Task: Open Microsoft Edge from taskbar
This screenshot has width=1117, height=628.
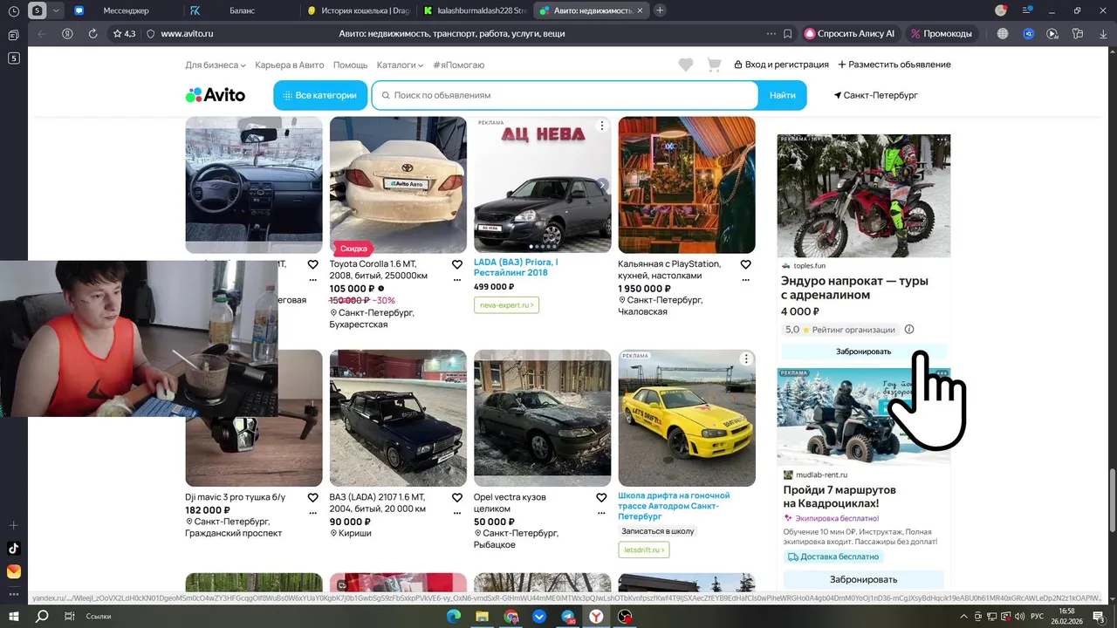Action: [x=453, y=616]
